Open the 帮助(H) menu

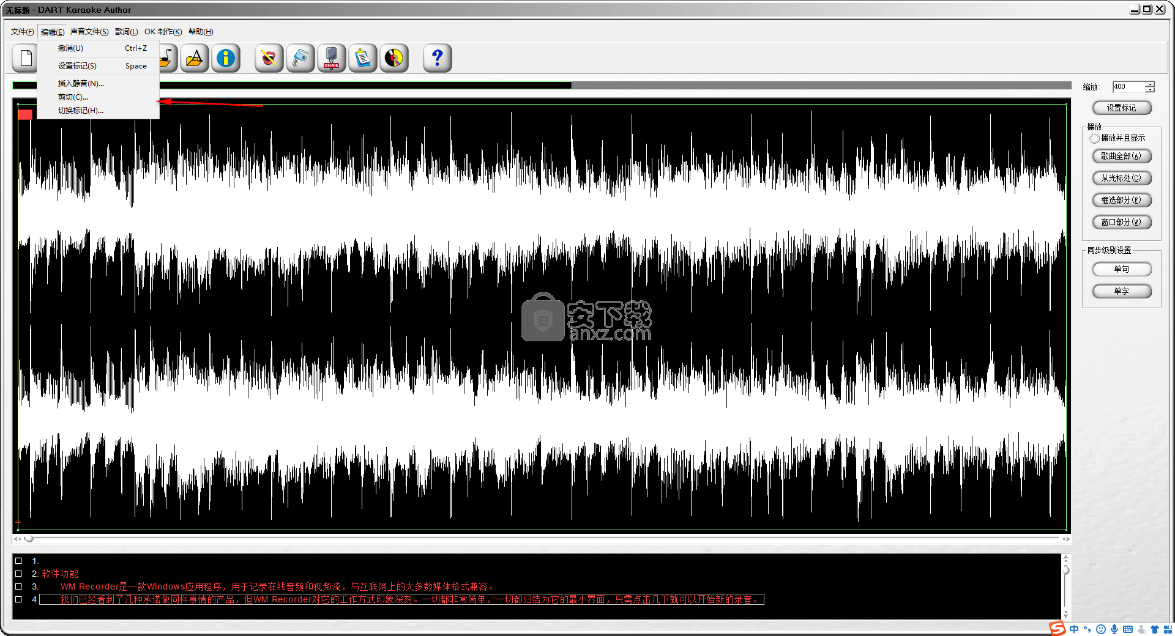[x=201, y=32]
